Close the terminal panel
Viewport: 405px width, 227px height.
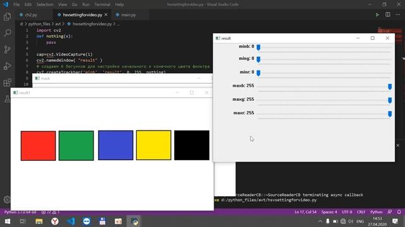tap(398, 146)
